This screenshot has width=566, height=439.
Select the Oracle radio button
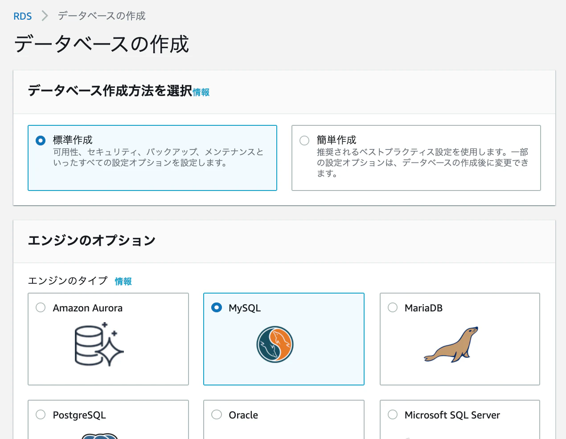pyautogui.click(x=217, y=414)
